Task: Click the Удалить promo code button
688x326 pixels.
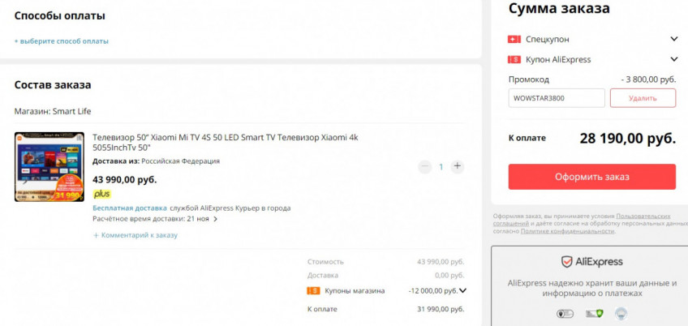Action: [x=643, y=98]
